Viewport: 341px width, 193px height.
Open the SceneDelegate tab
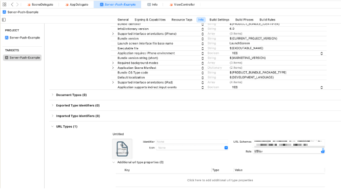(41, 4)
